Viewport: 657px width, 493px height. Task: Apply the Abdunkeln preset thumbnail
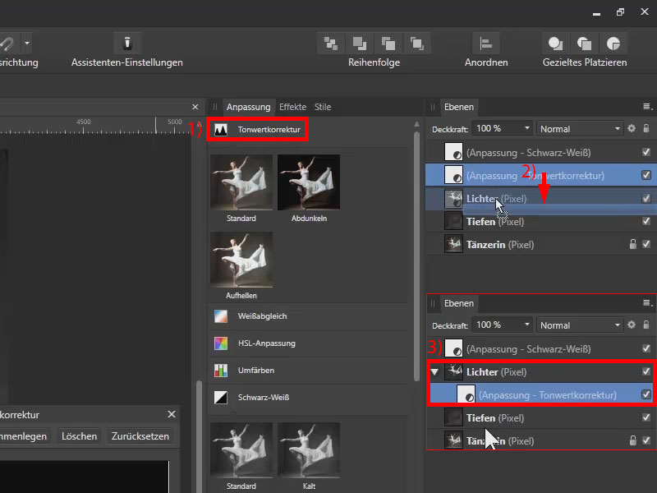tap(309, 182)
